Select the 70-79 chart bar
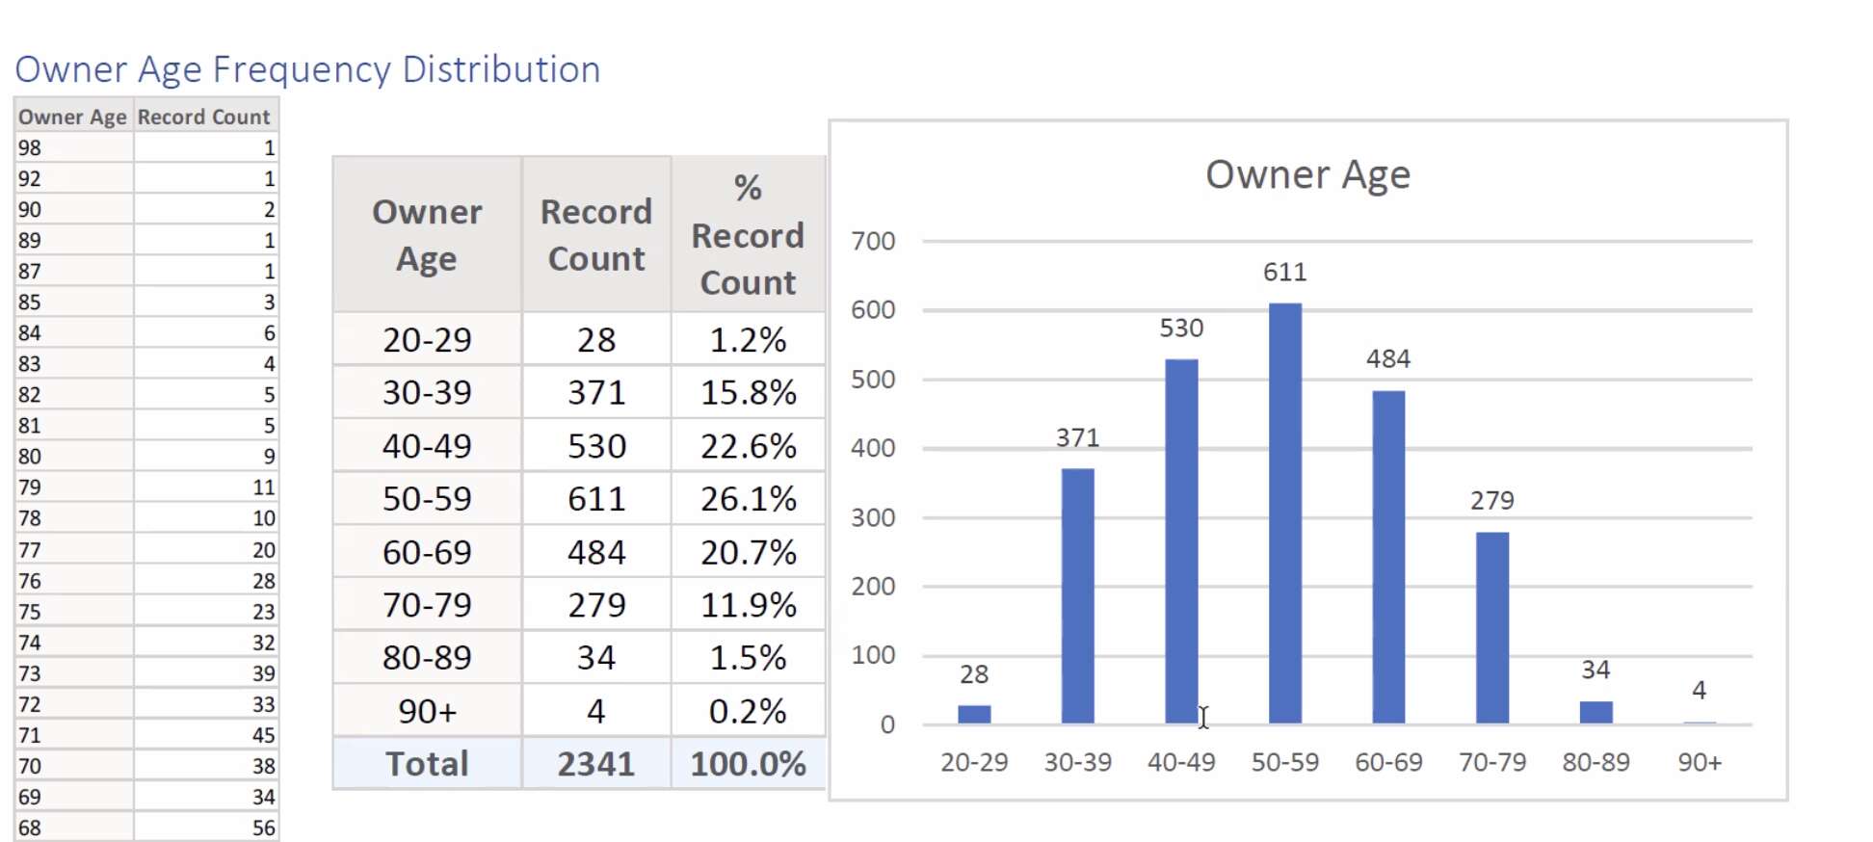 point(1491,627)
